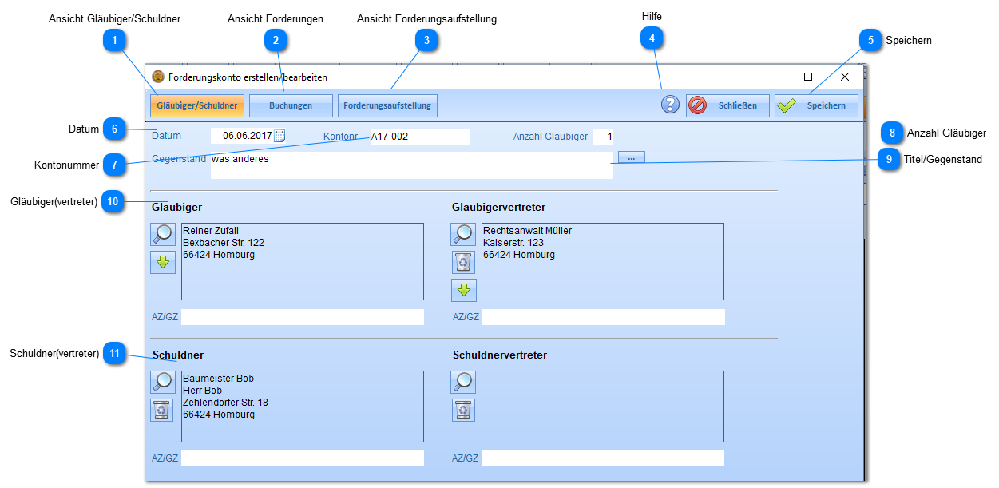The width and height of the screenshot is (999, 488).
Task: Click green down arrow under Gläubigervertreter
Action: (463, 290)
